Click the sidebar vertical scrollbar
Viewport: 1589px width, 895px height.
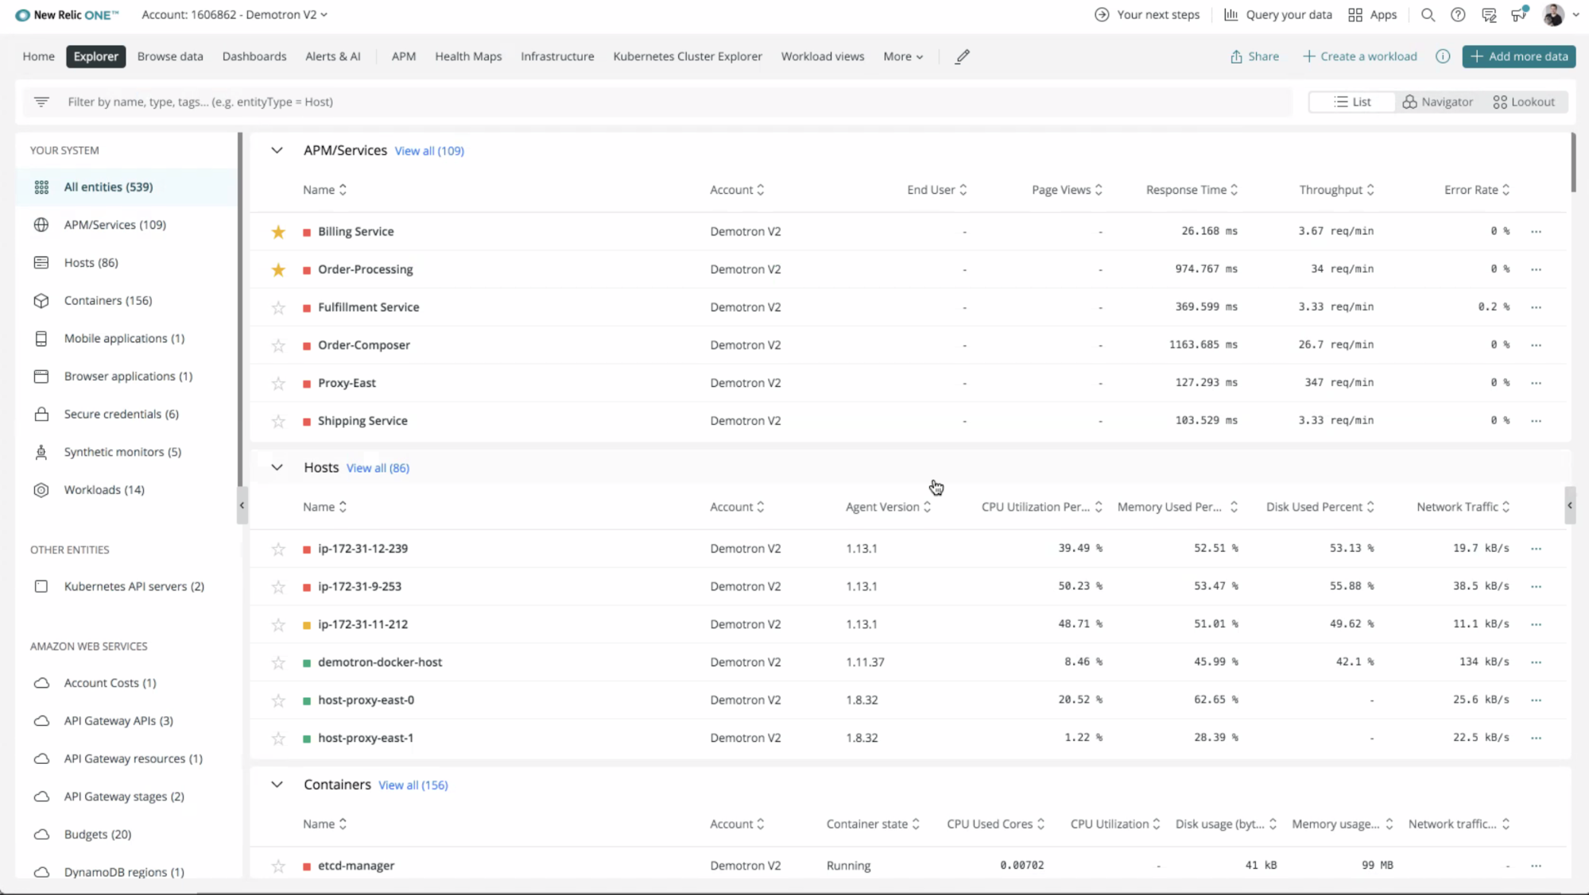(240, 310)
